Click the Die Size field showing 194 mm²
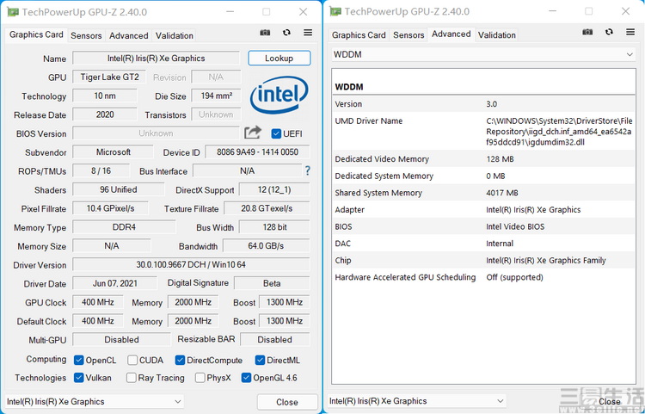Image resolution: width=645 pixels, height=414 pixels. [x=217, y=96]
